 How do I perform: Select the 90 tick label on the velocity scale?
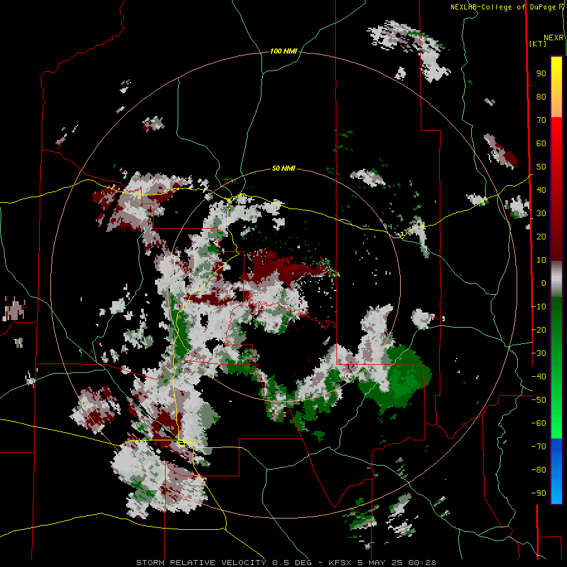(x=541, y=74)
